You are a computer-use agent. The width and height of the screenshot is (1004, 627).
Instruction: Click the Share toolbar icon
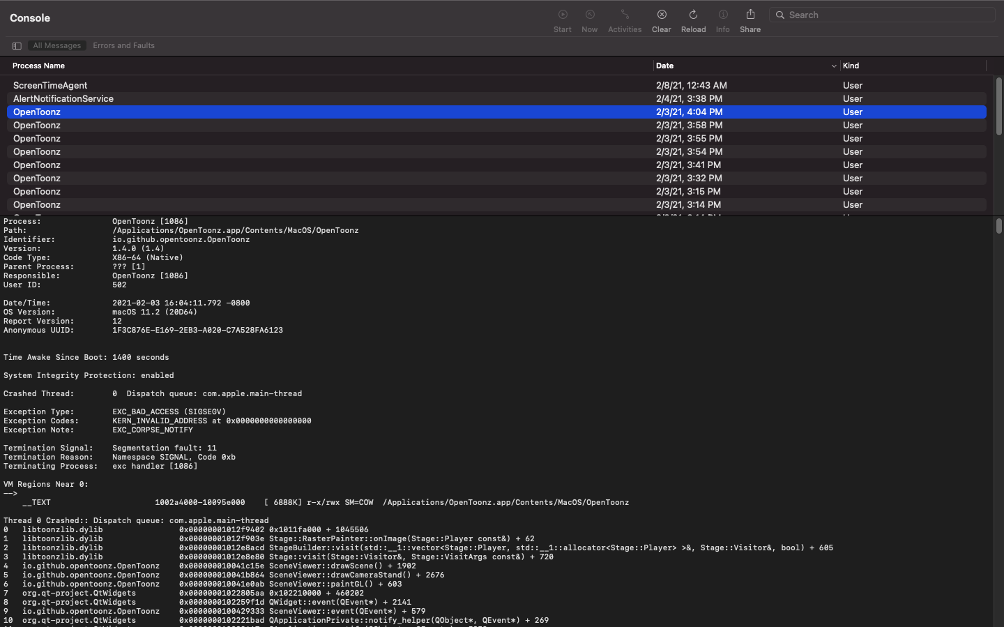pyautogui.click(x=750, y=15)
